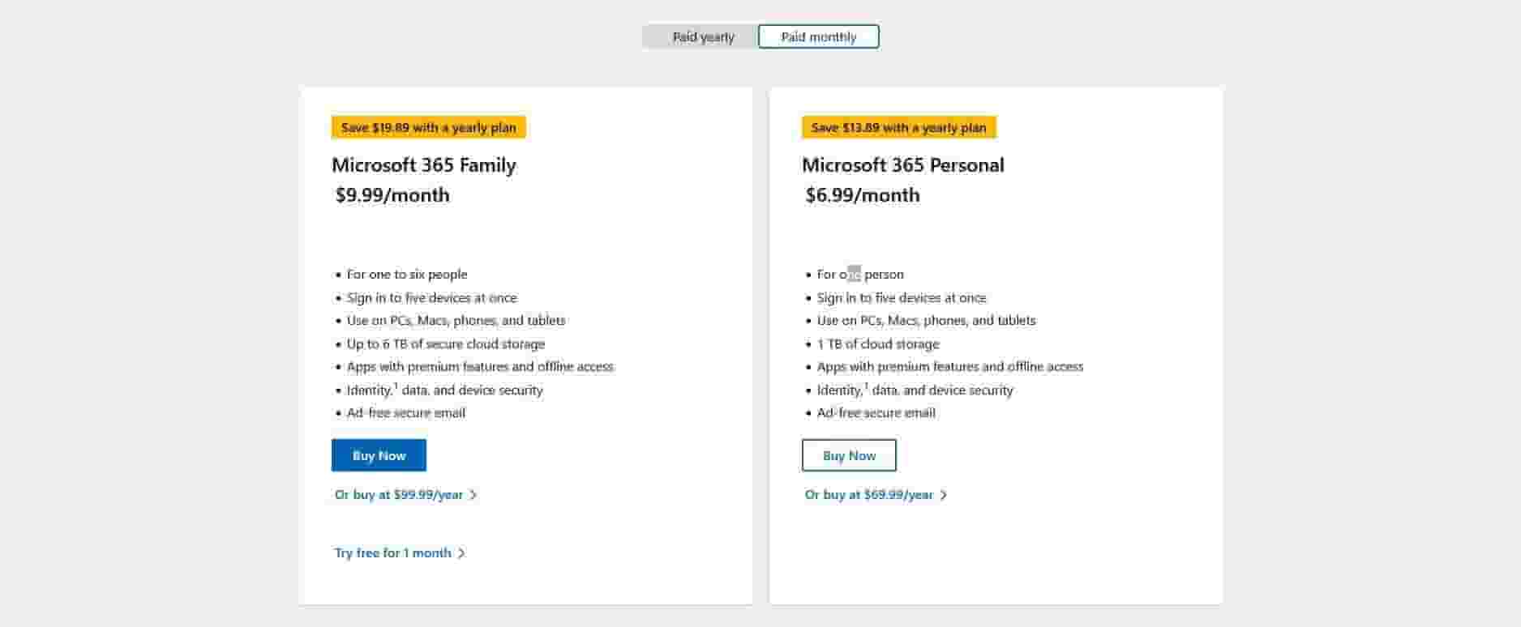
Task: Toggle billing to yearly payments
Action: click(x=702, y=36)
